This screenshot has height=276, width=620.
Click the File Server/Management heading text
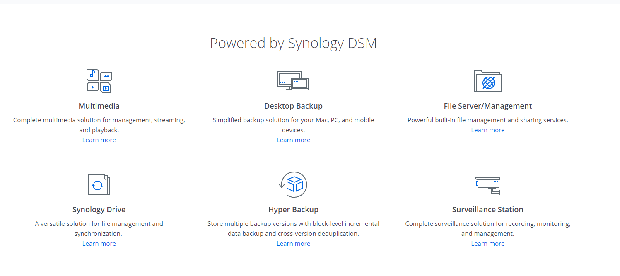[x=487, y=106]
